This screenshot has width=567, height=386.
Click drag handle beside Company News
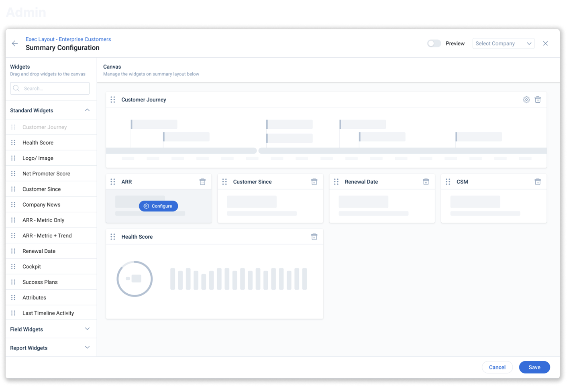click(x=13, y=205)
